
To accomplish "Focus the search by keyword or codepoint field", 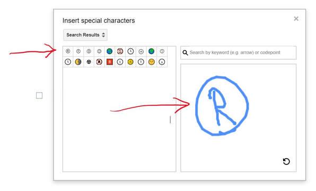I will click(x=239, y=53).
